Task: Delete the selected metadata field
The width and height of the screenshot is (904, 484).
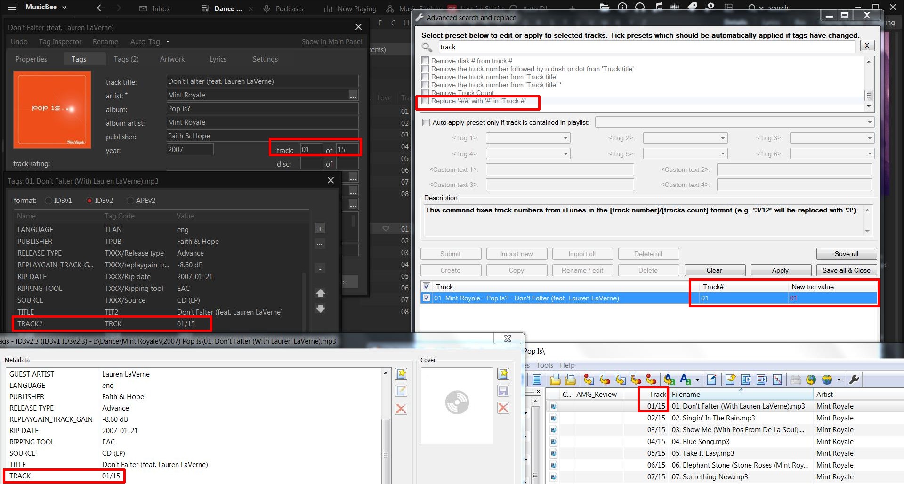Action: tap(401, 409)
